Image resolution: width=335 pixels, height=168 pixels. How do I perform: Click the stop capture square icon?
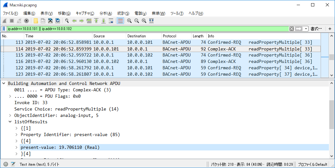click(x=12, y=21)
